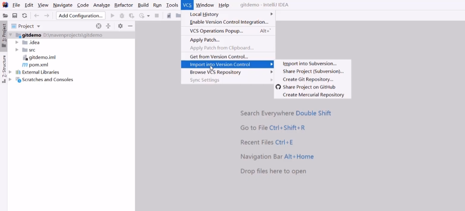Open the dropdown arrow next to profiler run icon
Viewport: 465px width, 211px height.
coord(148,16)
